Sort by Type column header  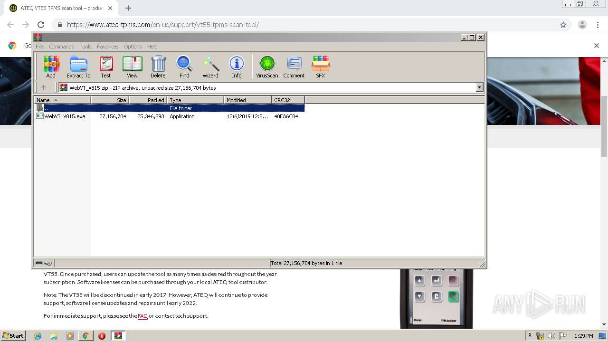tap(195, 100)
